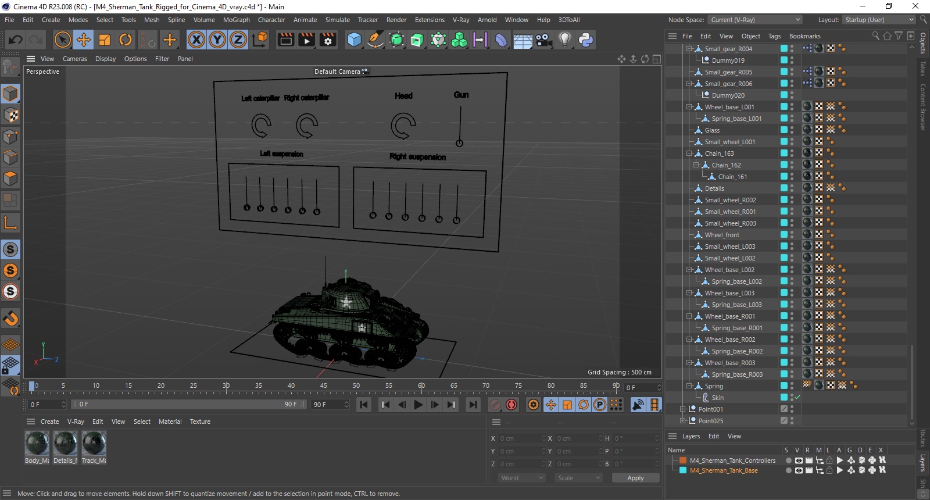Go to start of animation
The image size is (930, 500).
pos(364,405)
